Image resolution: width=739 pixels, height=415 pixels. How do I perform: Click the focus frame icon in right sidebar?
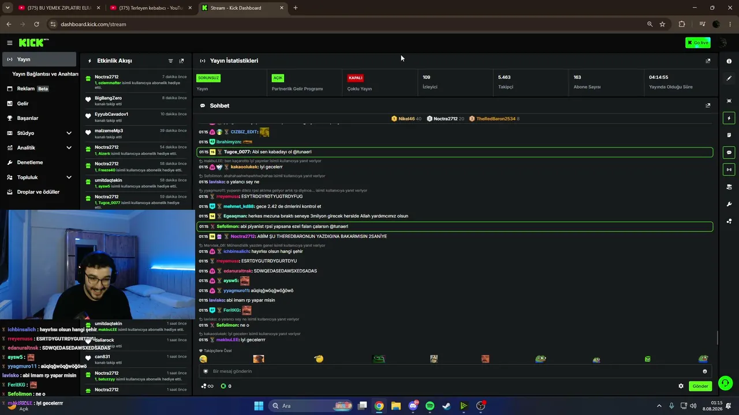point(729,101)
